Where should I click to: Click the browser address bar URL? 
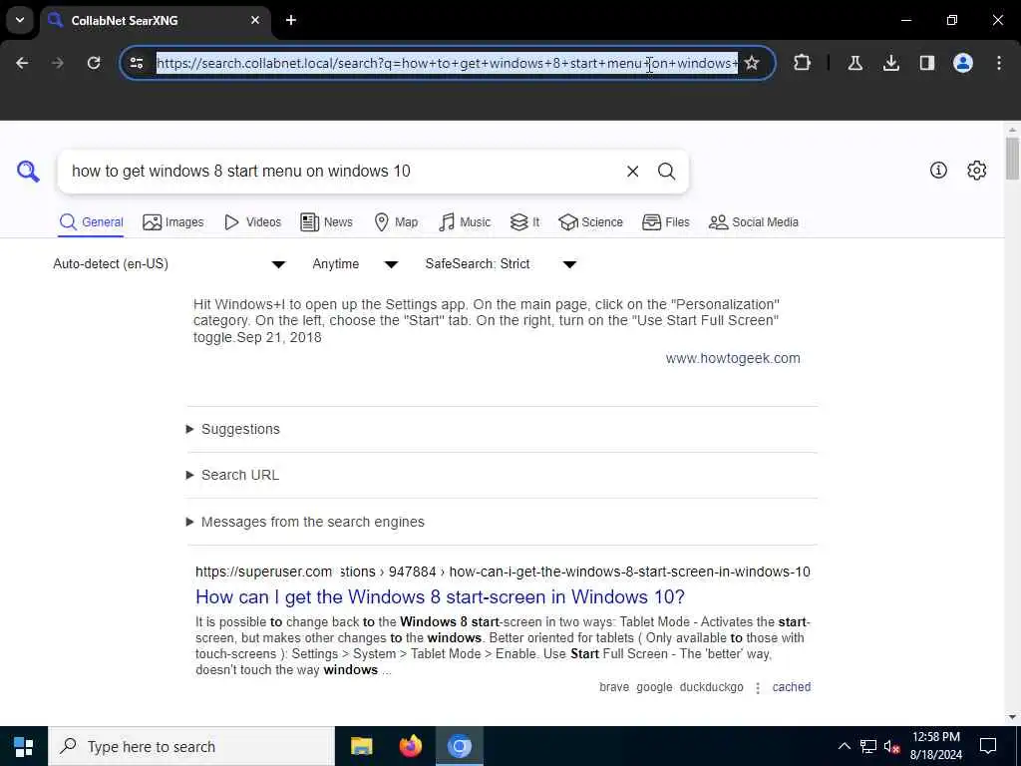click(x=447, y=63)
